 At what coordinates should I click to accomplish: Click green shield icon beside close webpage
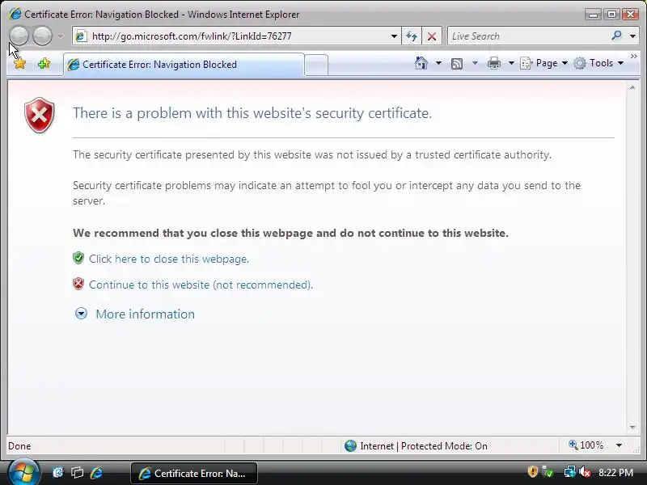point(78,258)
